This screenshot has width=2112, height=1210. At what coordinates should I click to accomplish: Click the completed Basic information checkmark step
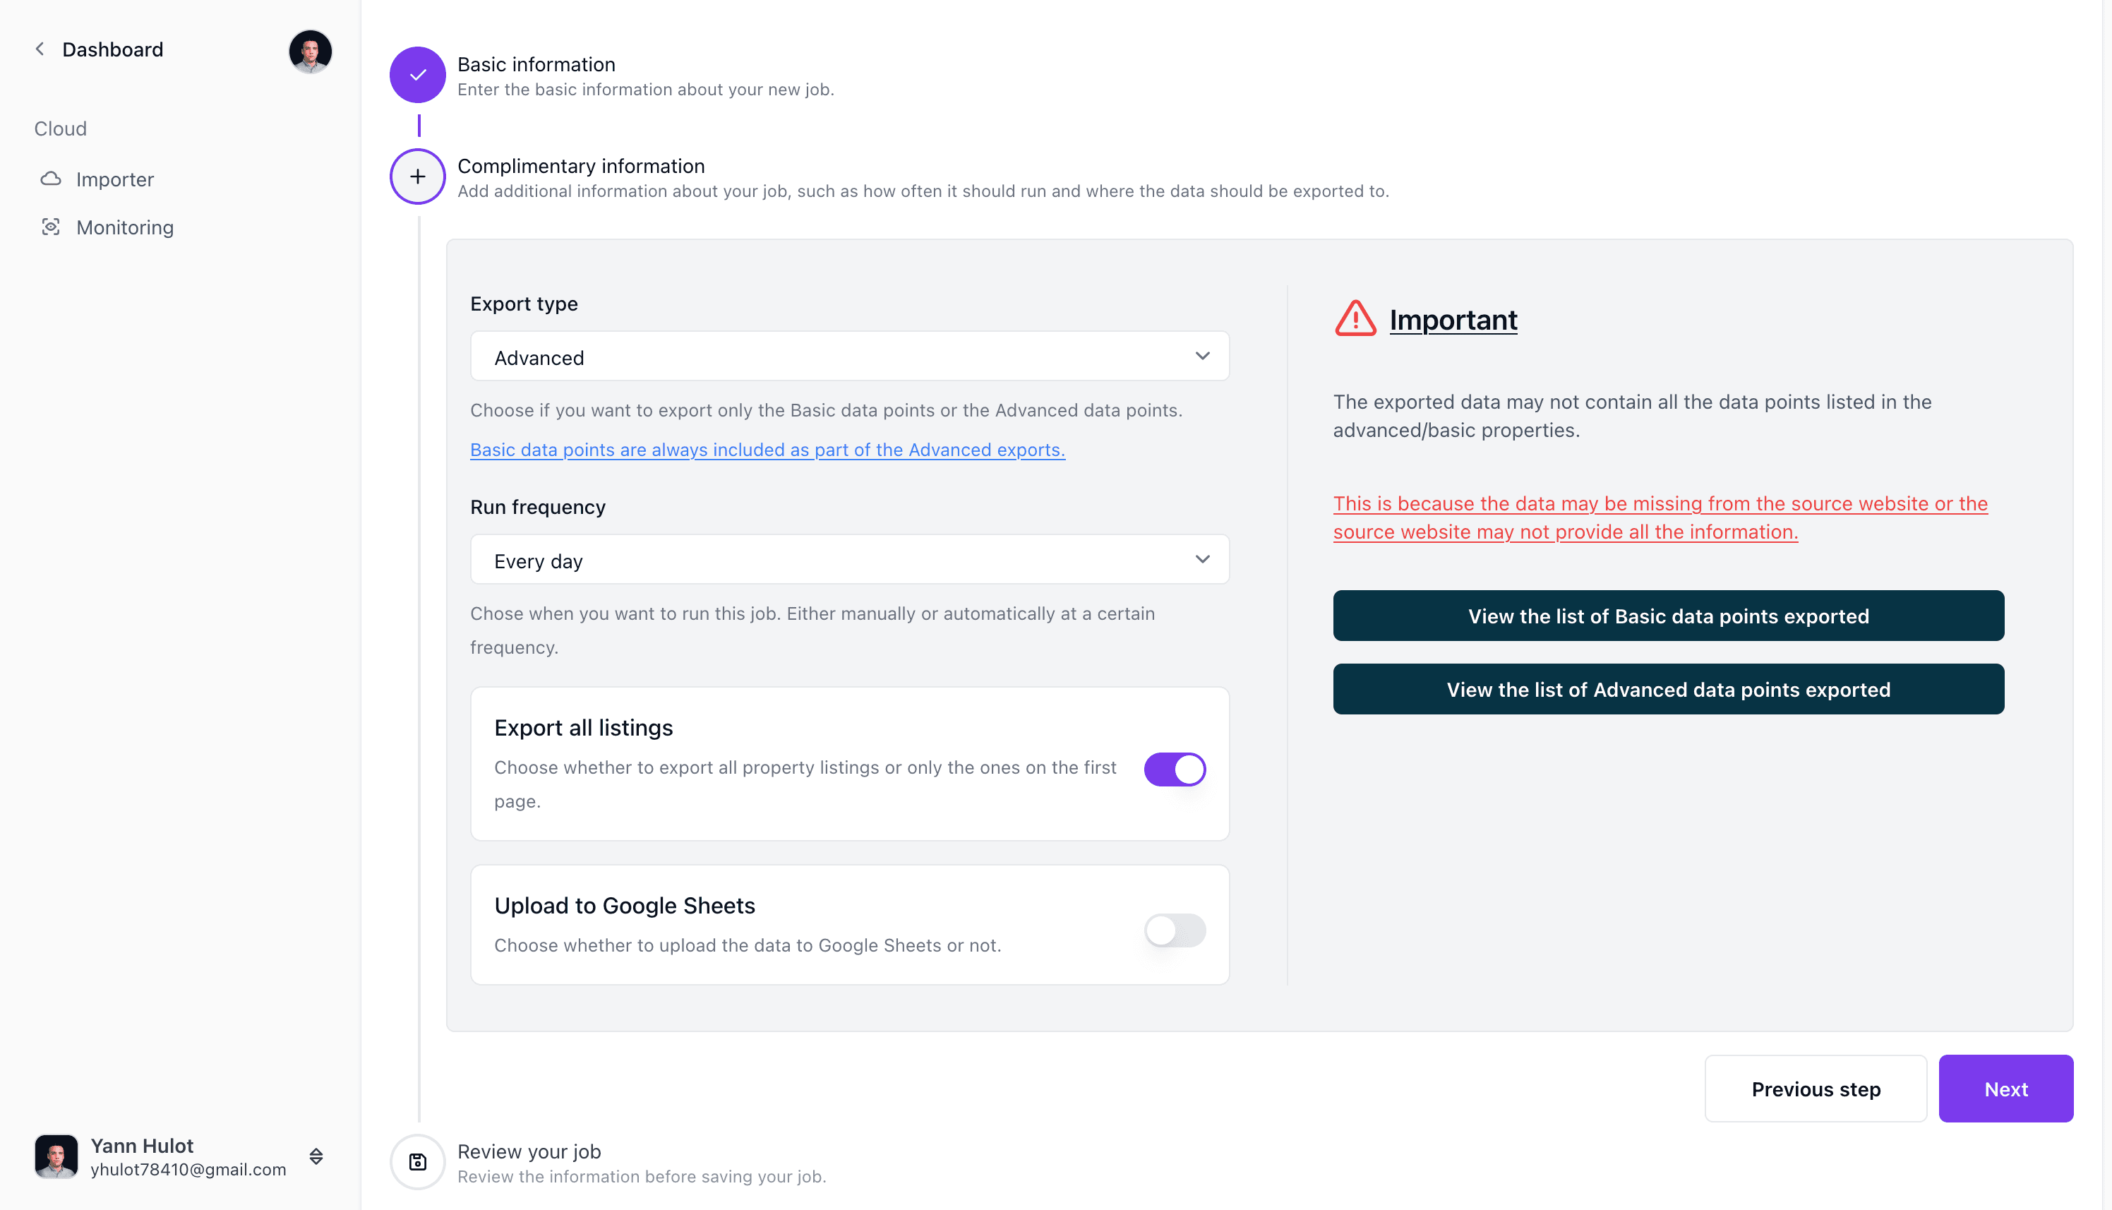(x=417, y=75)
